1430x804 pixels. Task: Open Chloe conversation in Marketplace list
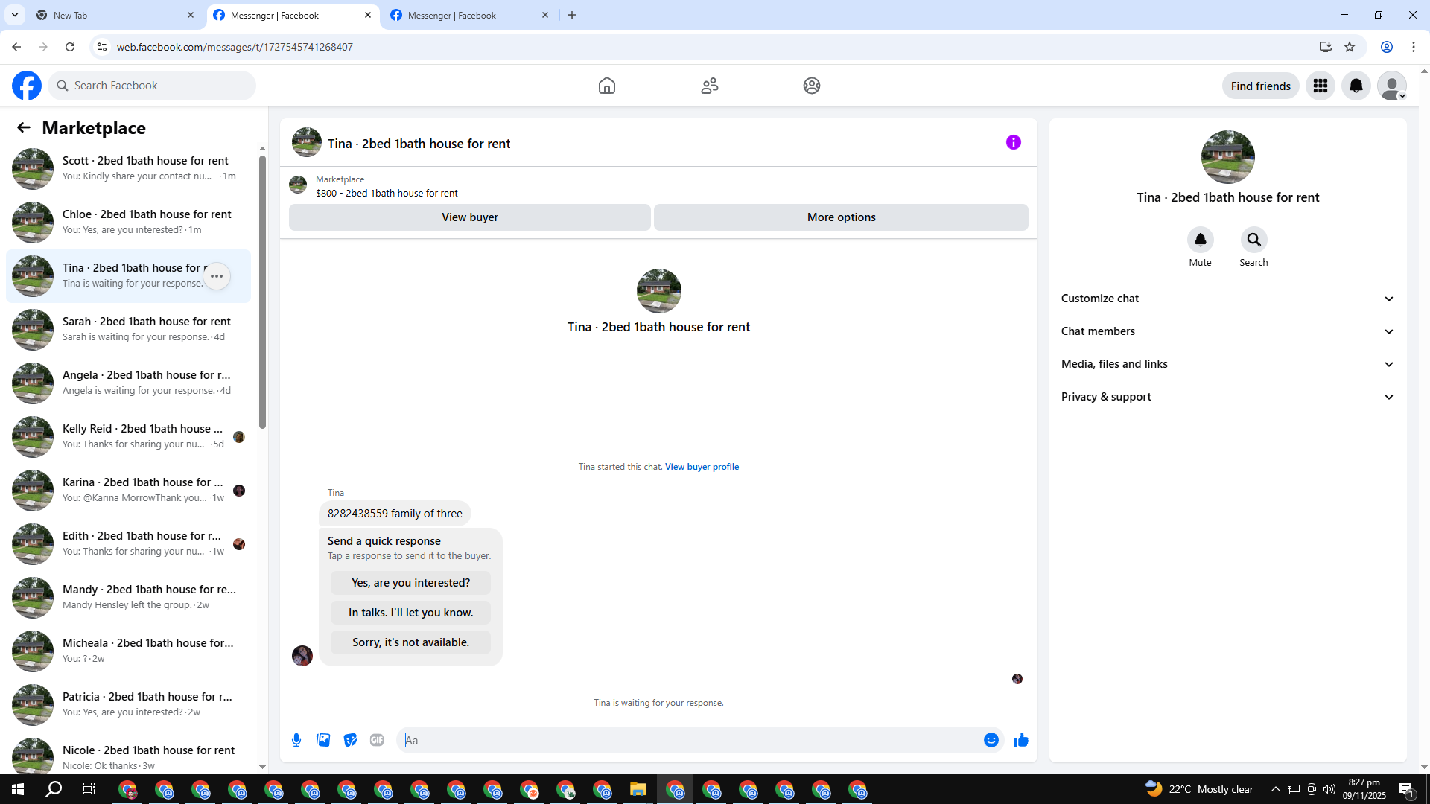coord(128,223)
